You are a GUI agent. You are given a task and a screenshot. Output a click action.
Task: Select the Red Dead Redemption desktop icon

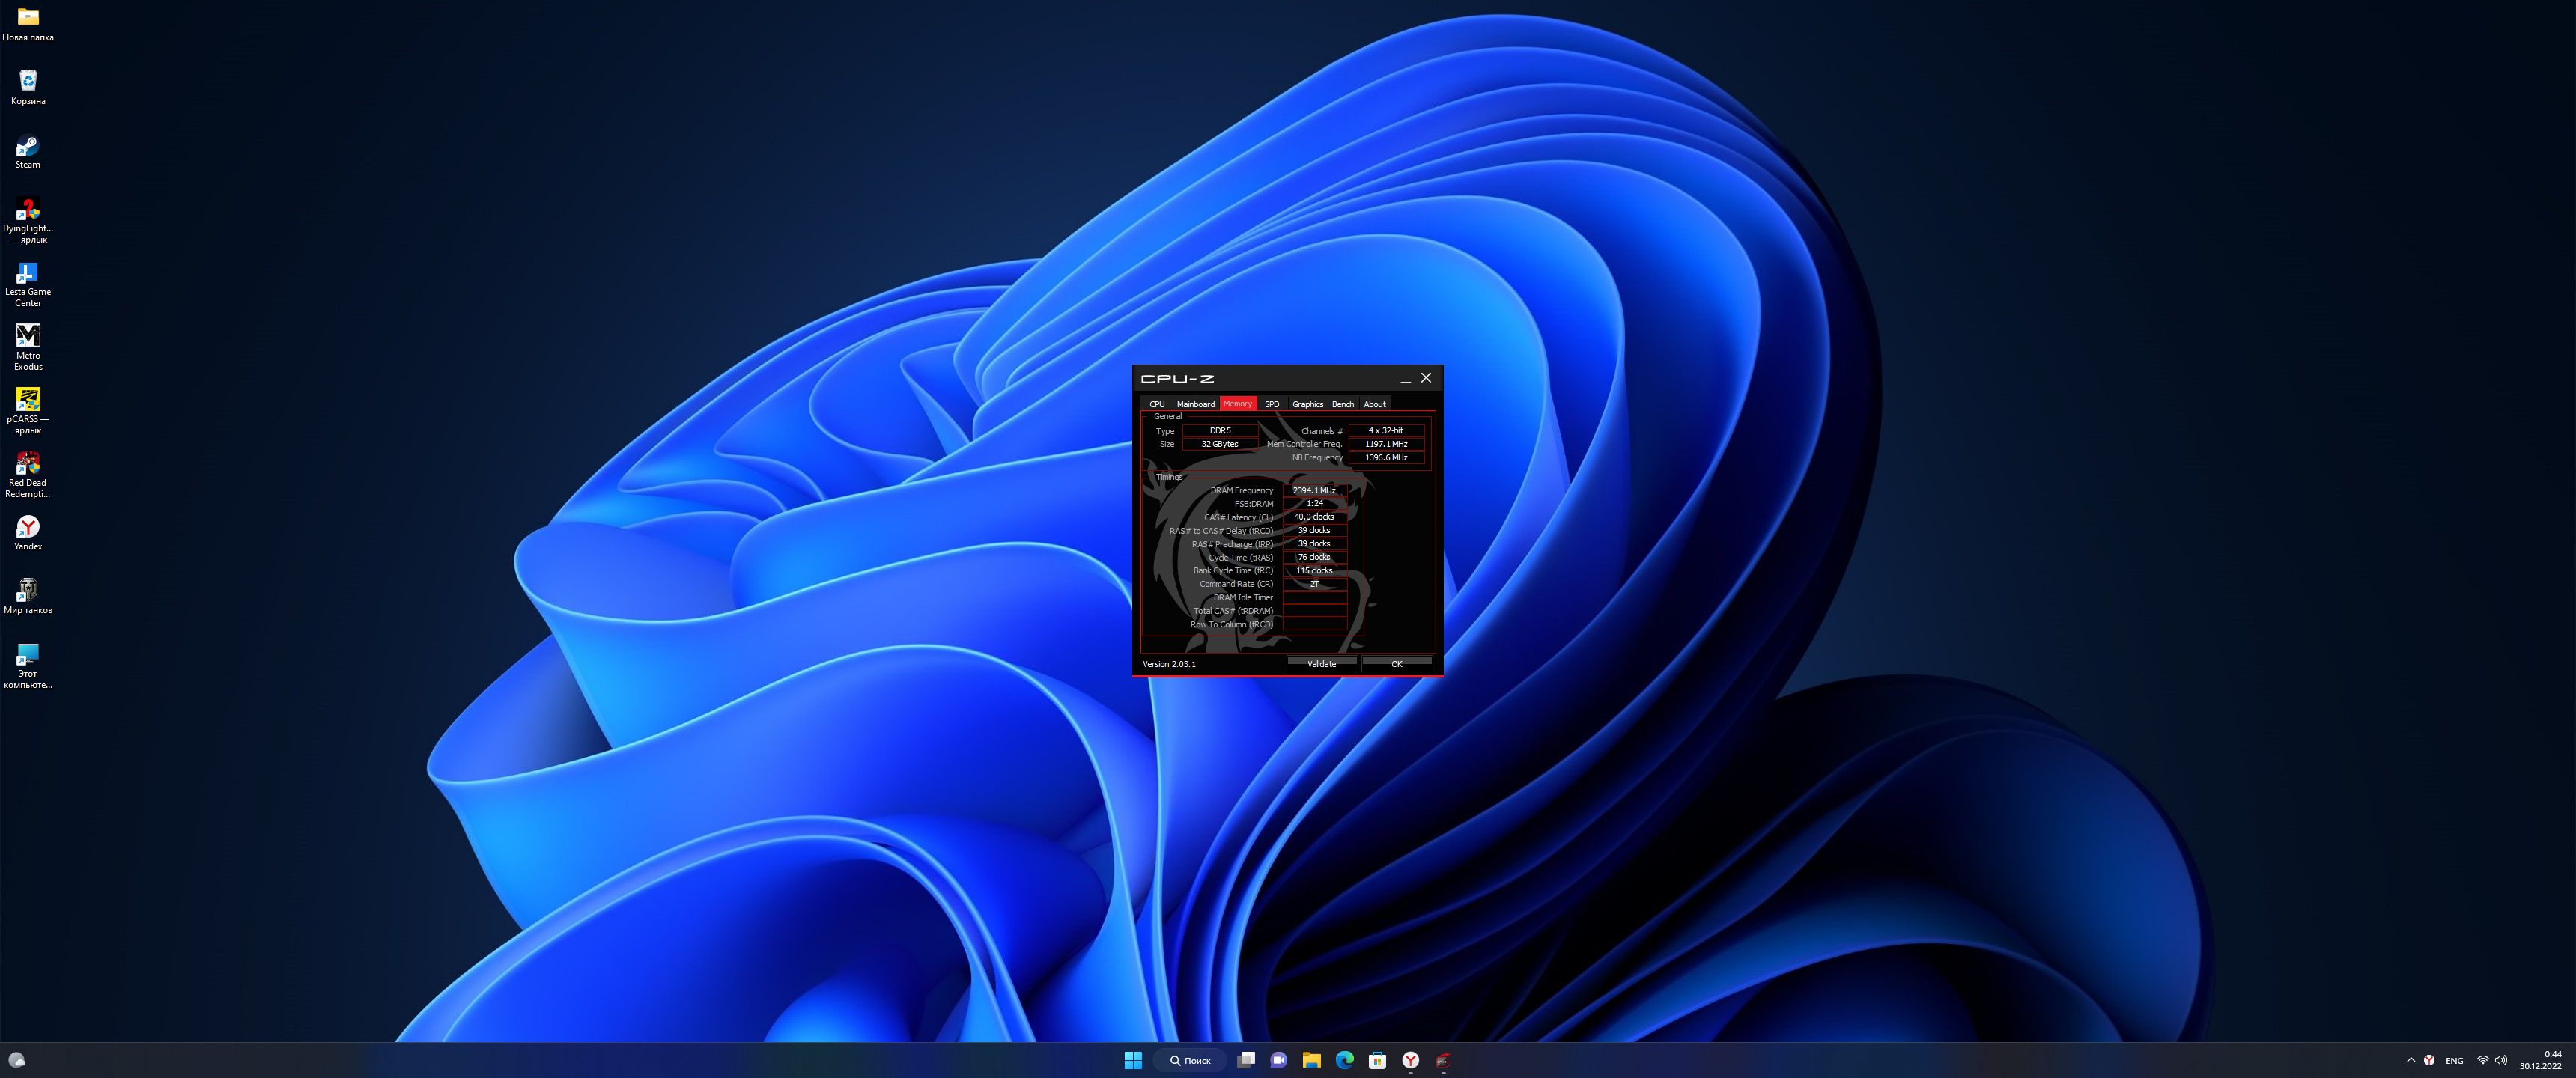28,472
